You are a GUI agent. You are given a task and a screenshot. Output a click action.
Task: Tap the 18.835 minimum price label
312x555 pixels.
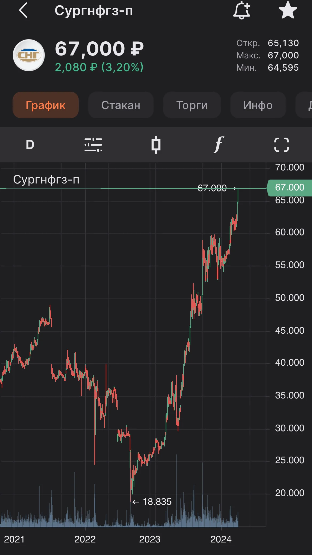[x=157, y=502]
